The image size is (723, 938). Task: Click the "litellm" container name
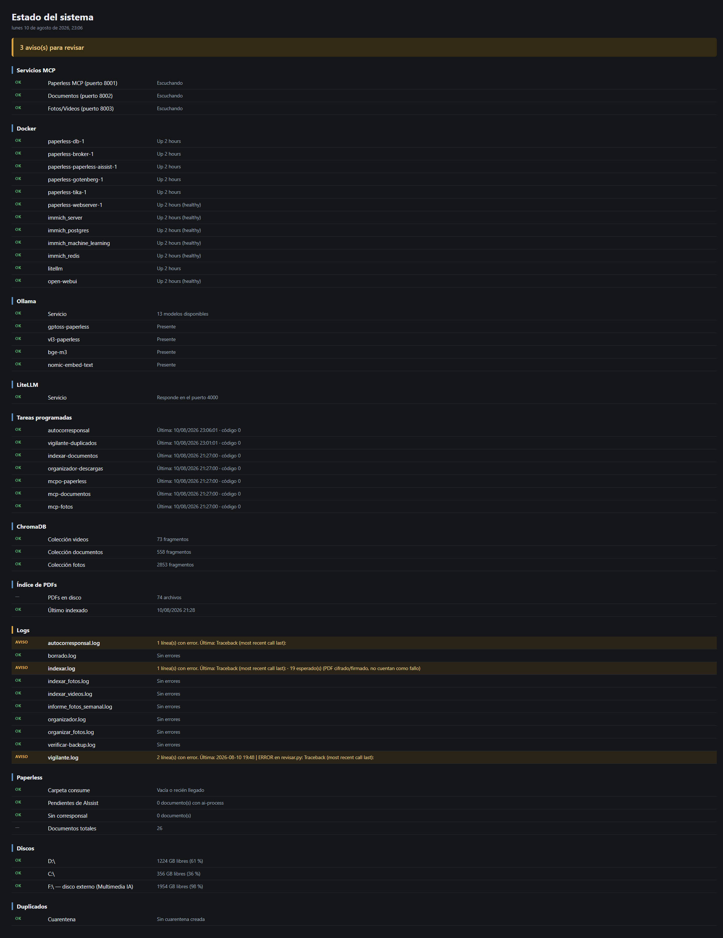coord(55,268)
